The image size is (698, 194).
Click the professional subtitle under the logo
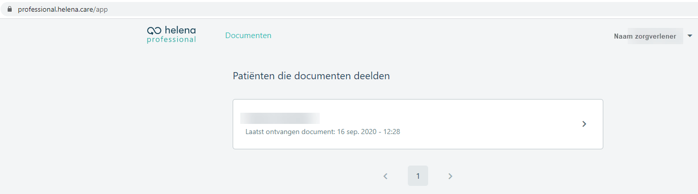coord(172,40)
